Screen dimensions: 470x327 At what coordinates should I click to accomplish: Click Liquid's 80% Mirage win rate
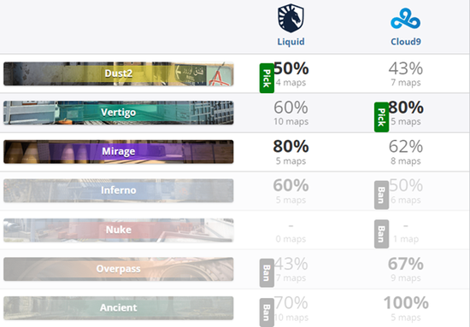point(291,147)
